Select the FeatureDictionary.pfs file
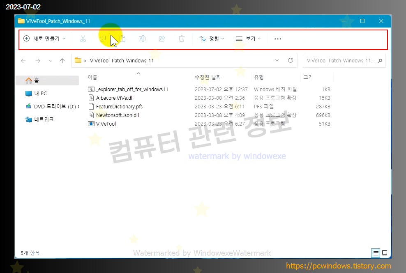The image size is (406, 273). point(119,107)
